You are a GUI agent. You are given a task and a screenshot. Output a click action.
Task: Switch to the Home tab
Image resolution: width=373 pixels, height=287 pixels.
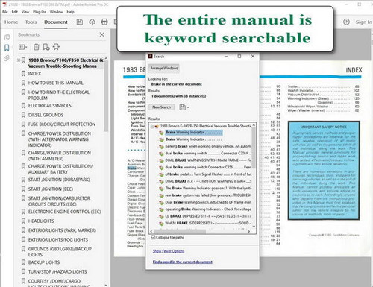(11, 22)
